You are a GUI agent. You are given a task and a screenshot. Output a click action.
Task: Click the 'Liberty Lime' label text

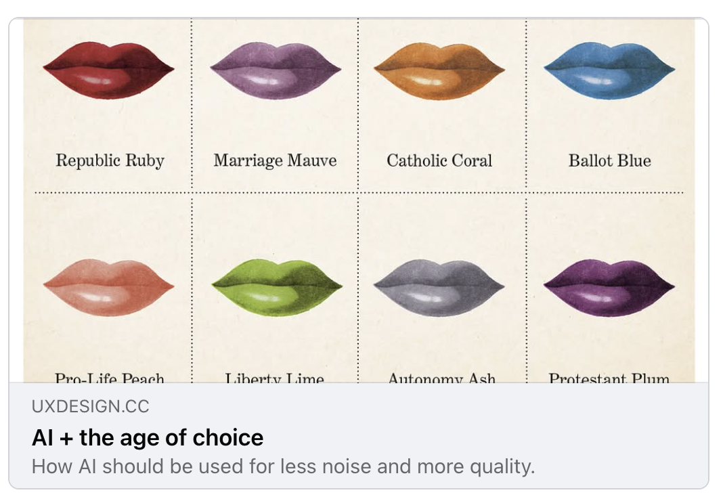pyautogui.click(x=275, y=377)
